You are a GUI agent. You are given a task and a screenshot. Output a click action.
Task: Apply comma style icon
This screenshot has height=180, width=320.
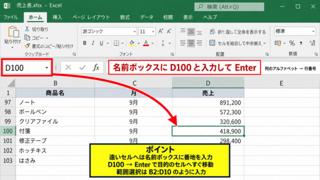coord(301,43)
